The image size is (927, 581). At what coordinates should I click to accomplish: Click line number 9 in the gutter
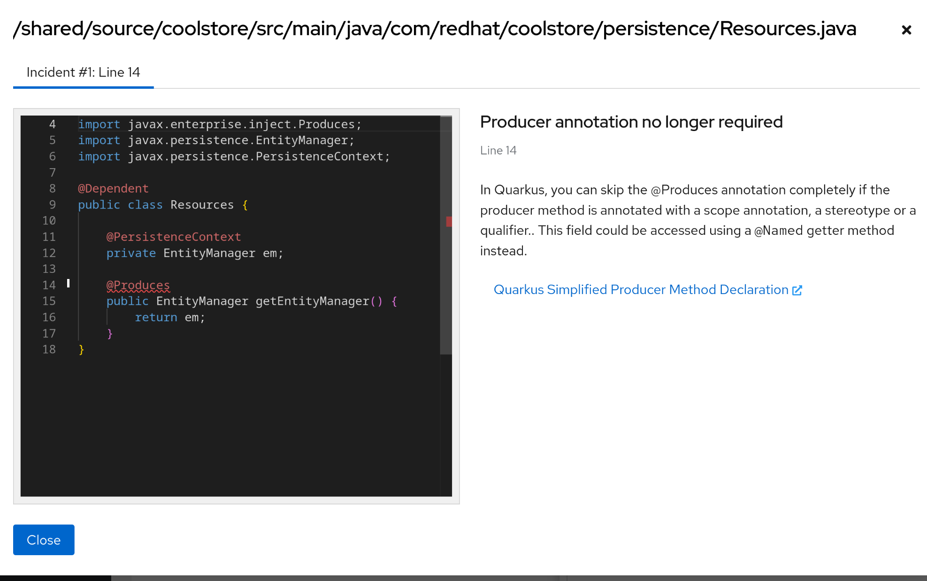52,205
